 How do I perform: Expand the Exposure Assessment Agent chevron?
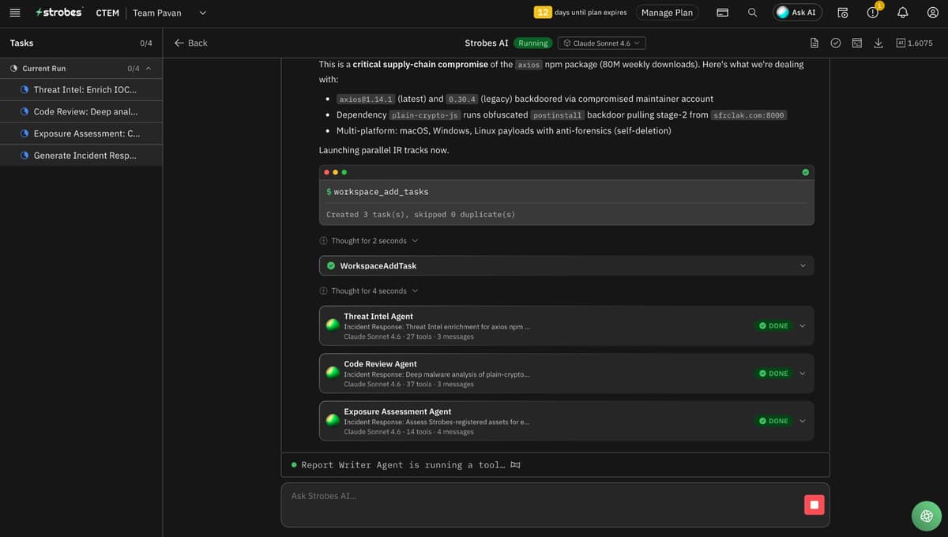coord(803,421)
